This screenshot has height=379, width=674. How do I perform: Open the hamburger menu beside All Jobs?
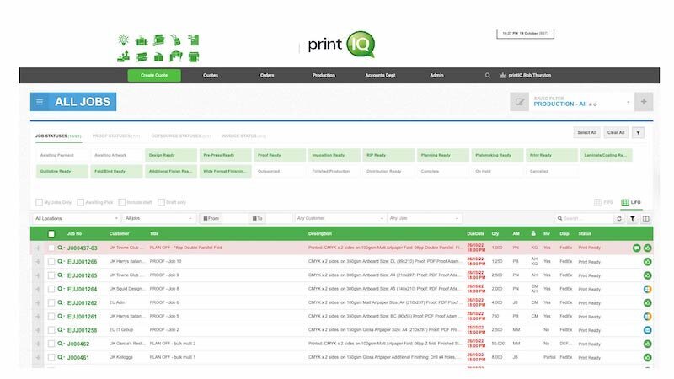click(x=39, y=102)
